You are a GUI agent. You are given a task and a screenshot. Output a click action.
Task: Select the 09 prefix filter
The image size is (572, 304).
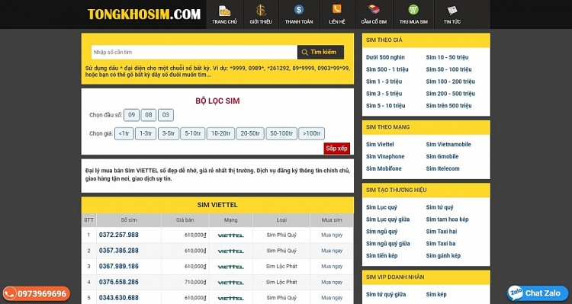point(132,115)
